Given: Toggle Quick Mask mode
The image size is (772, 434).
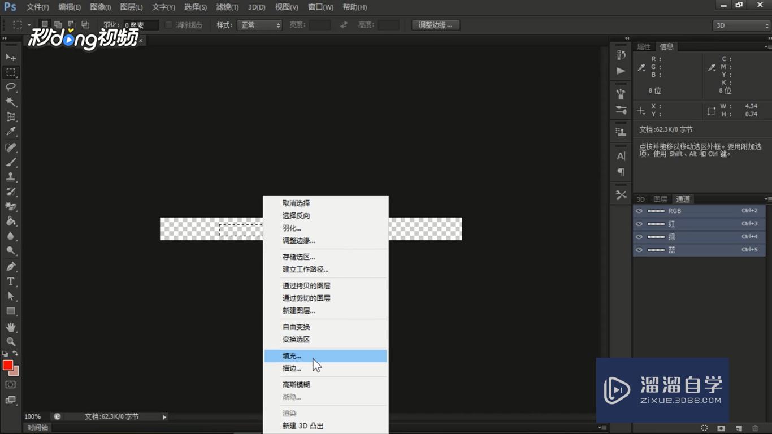Looking at the screenshot, I should [x=11, y=385].
